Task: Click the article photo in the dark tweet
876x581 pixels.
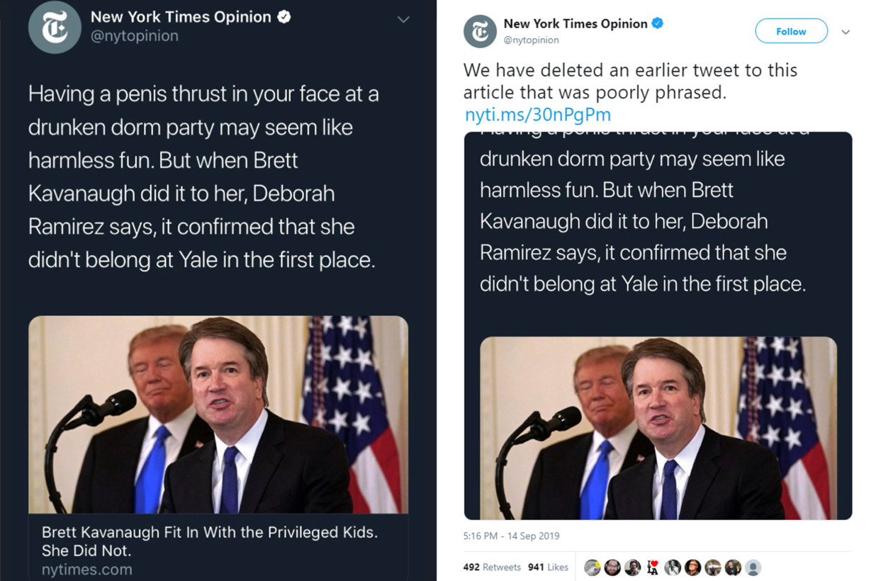Action: [218, 414]
